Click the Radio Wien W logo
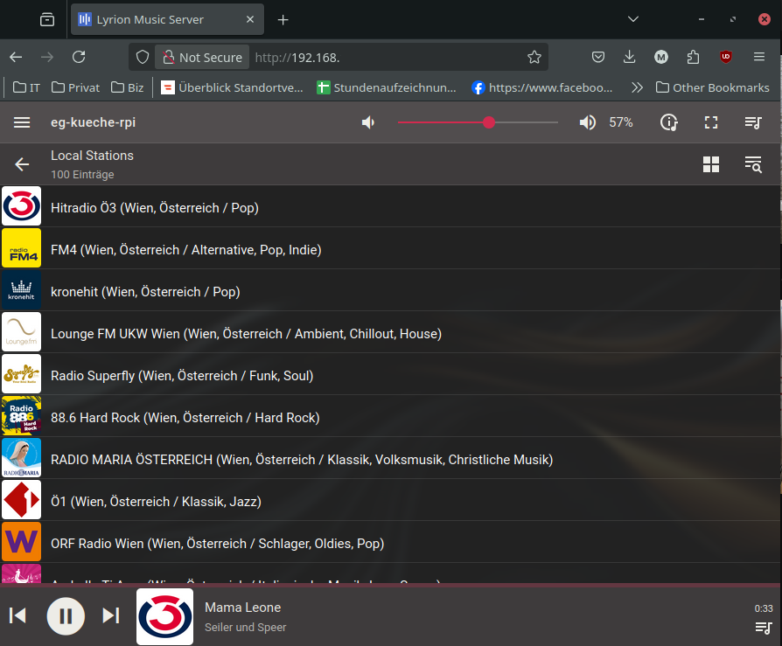Viewport: 782px width, 646px height. (22, 542)
